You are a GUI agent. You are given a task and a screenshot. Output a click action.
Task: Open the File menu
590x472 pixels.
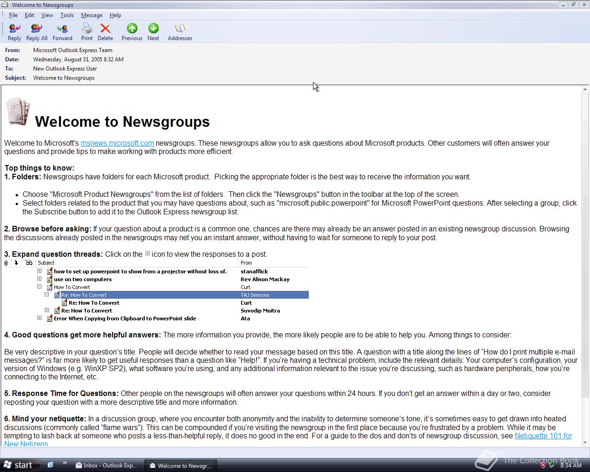(x=13, y=15)
